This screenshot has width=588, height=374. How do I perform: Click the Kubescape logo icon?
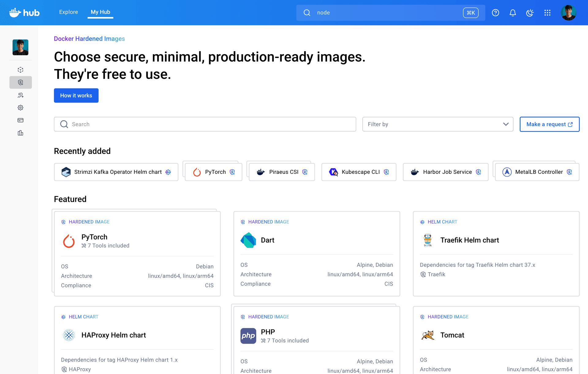334,172
